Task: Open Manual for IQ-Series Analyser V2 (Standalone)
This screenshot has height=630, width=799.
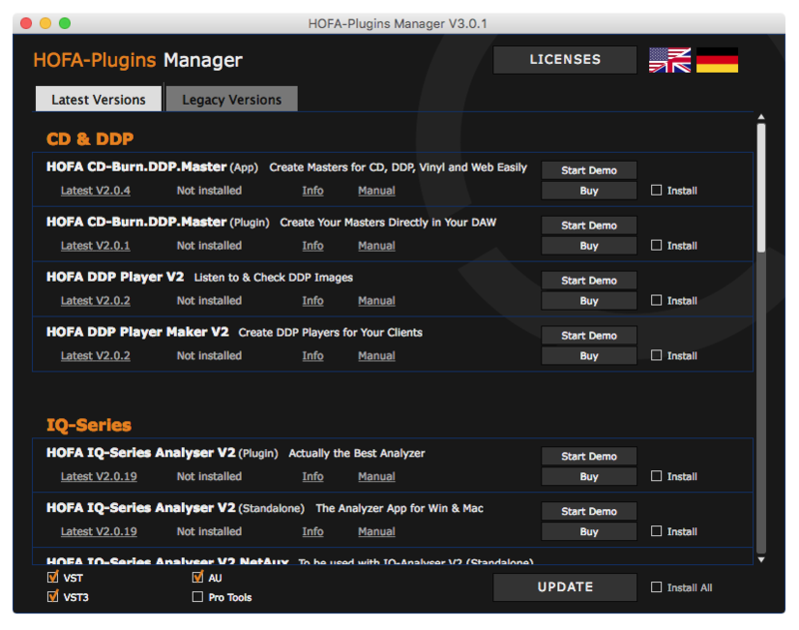Action: coord(377,531)
